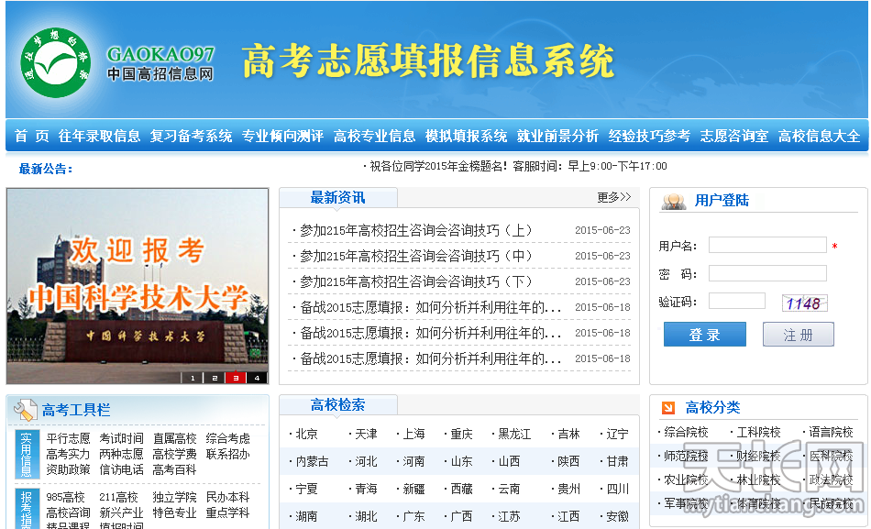The image size is (871, 529).
Task: Click the orange arrow icon beside 高校分类
Action: pos(668,408)
